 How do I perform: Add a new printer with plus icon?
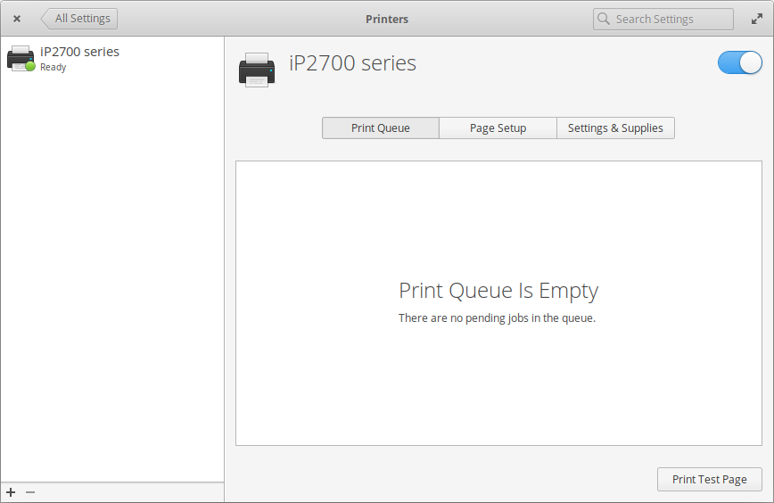tap(11, 492)
